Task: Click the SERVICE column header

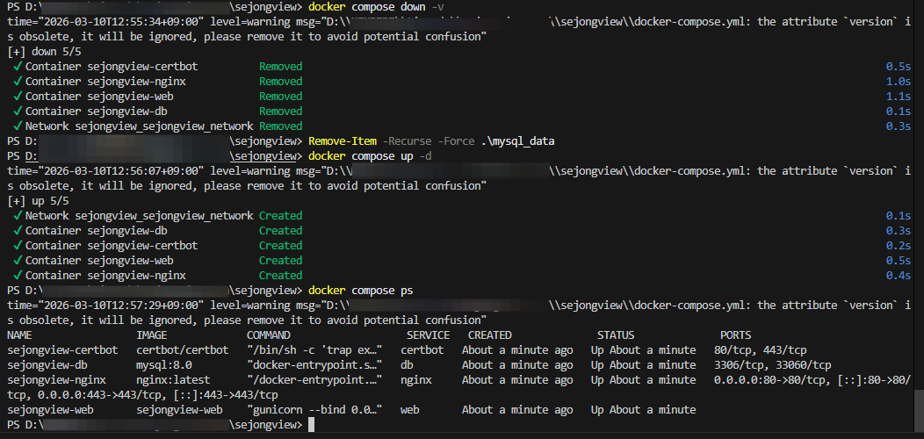Action: click(x=429, y=335)
